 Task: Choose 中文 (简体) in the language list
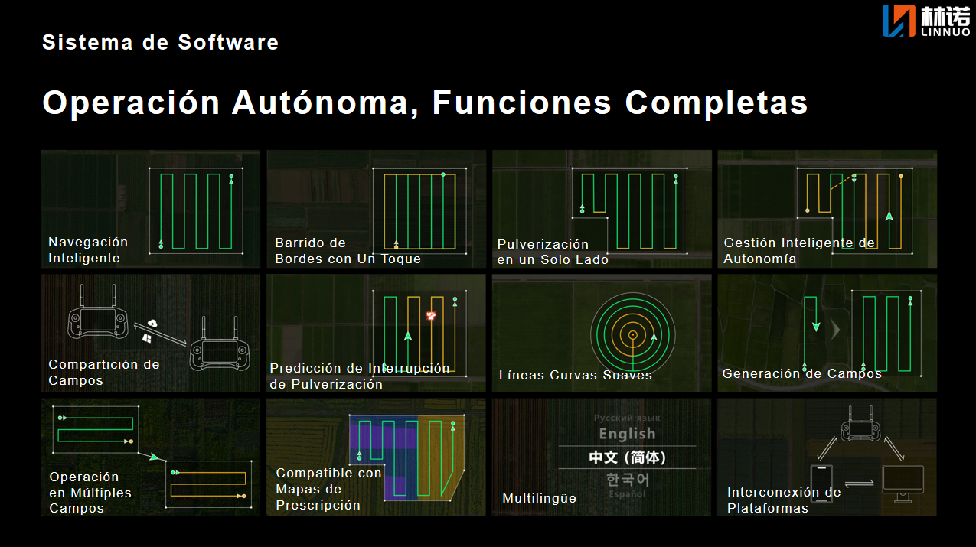(627, 457)
